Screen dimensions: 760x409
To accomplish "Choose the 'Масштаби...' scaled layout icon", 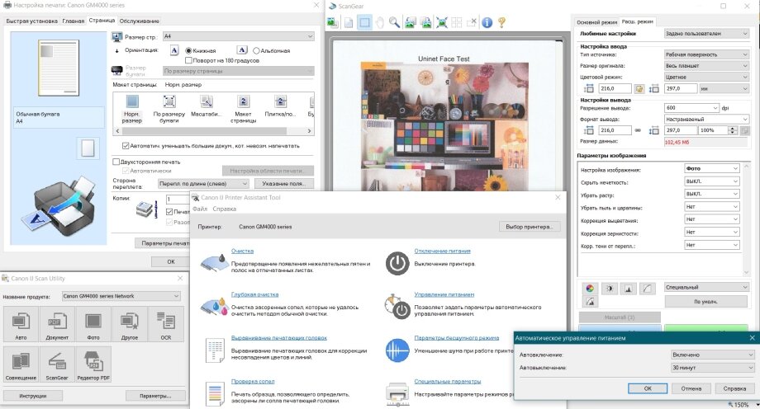I will [207, 107].
